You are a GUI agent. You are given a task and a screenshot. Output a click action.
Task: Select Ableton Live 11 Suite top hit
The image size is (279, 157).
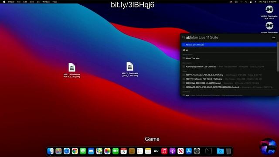pos(229,44)
